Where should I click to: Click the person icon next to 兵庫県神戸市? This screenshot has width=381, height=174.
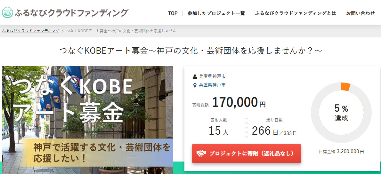[195, 77]
